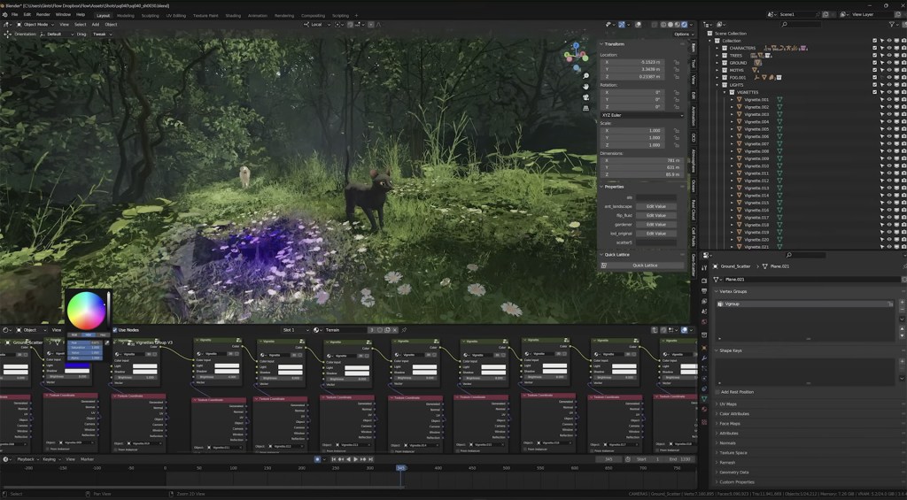Open the Modifiers wrench properties tab
Image resolution: width=907 pixels, height=500 pixels.
(704, 358)
